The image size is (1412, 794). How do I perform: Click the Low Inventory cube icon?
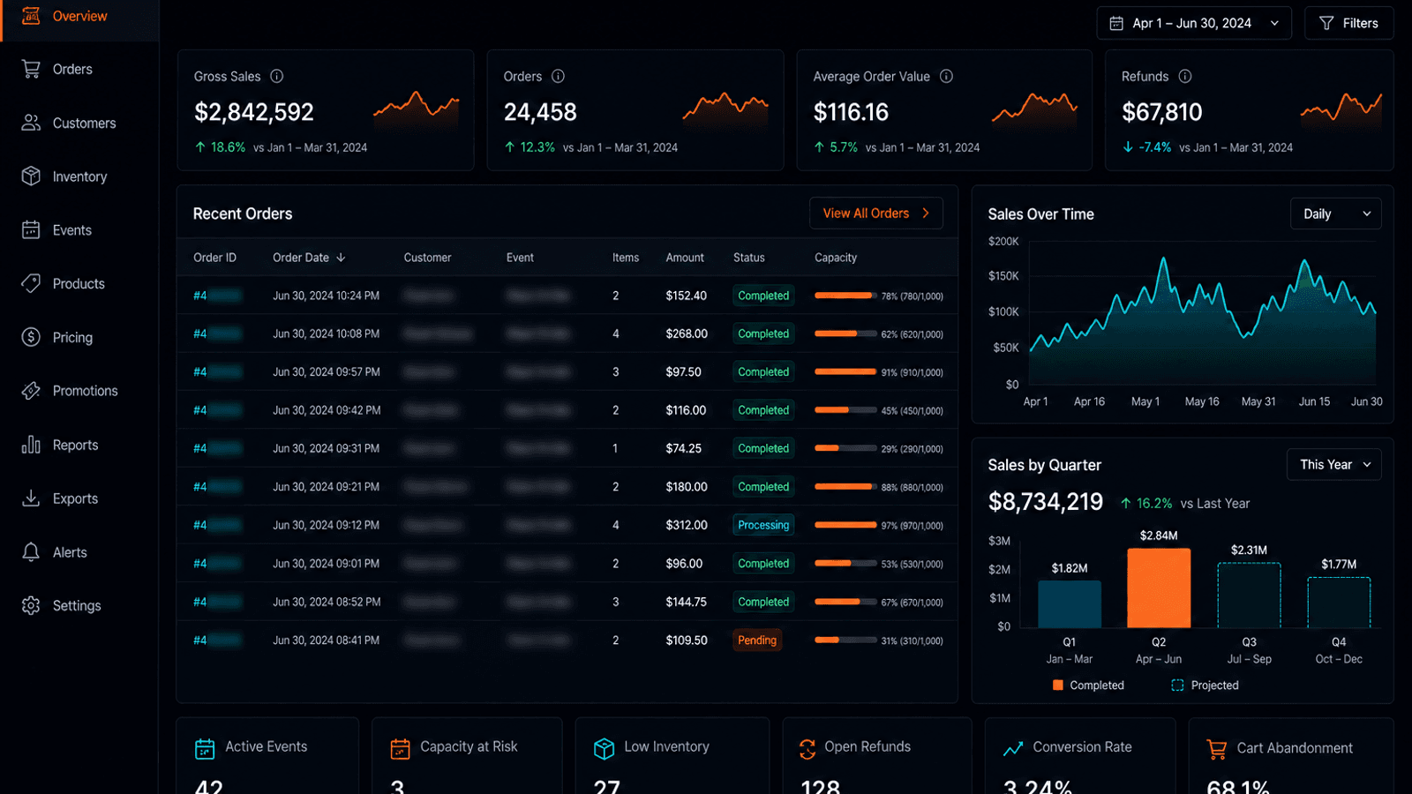click(604, 749)
